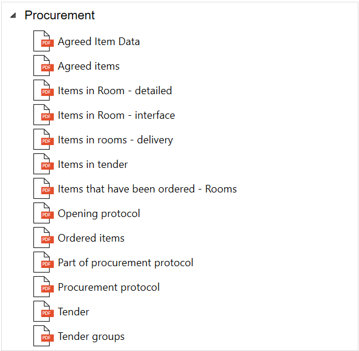
Task: Click PDF icon for Items in Room - detailed
Action: point(43,91)
